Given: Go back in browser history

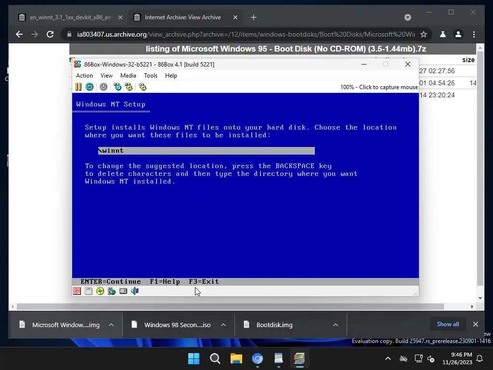Looking at the screenshot, I should (19, 34).
